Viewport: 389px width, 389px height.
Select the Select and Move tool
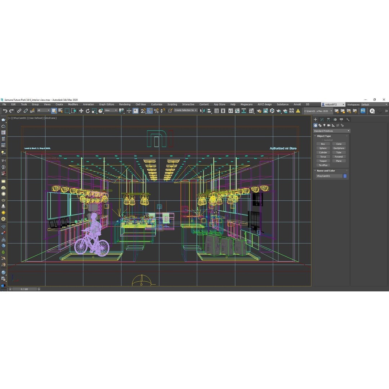[81, 111]
